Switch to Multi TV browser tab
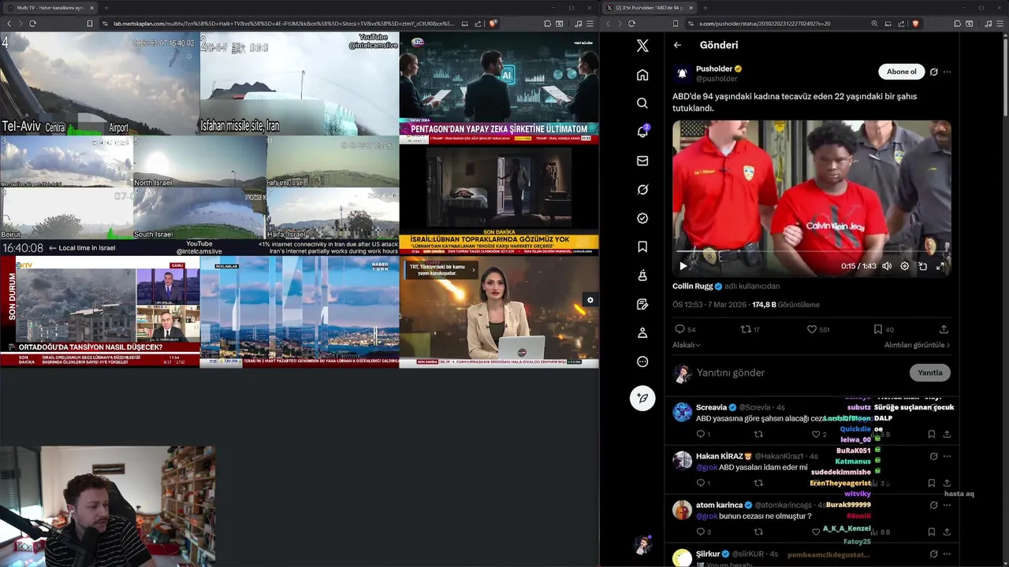Screen dimensions: 1009x567 [x=50, y=8]
